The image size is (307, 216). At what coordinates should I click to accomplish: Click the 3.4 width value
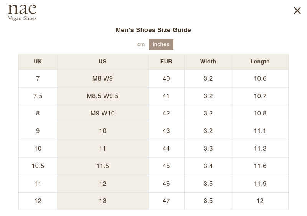[208, 166]
